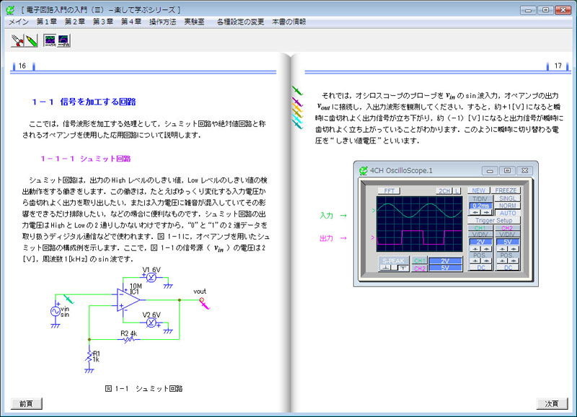Click the FFT button on the oscilloscope
The height and width of the screenshot is (417, 577).
point(389,190)
